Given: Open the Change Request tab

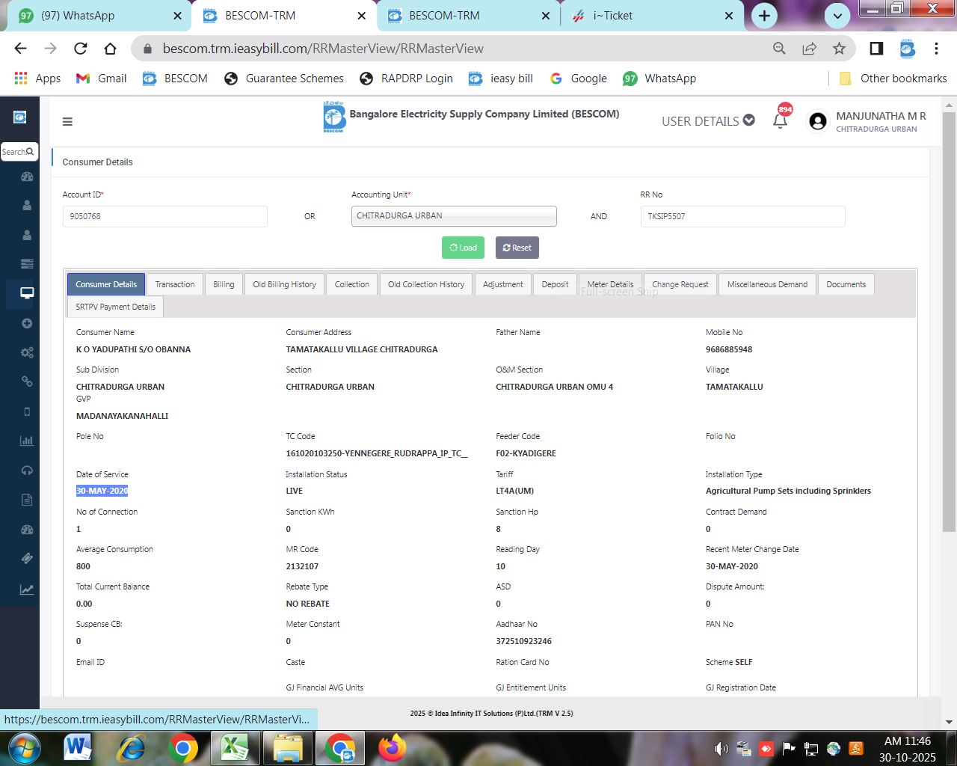Looking at the screenshot, I should click(680, 284).
